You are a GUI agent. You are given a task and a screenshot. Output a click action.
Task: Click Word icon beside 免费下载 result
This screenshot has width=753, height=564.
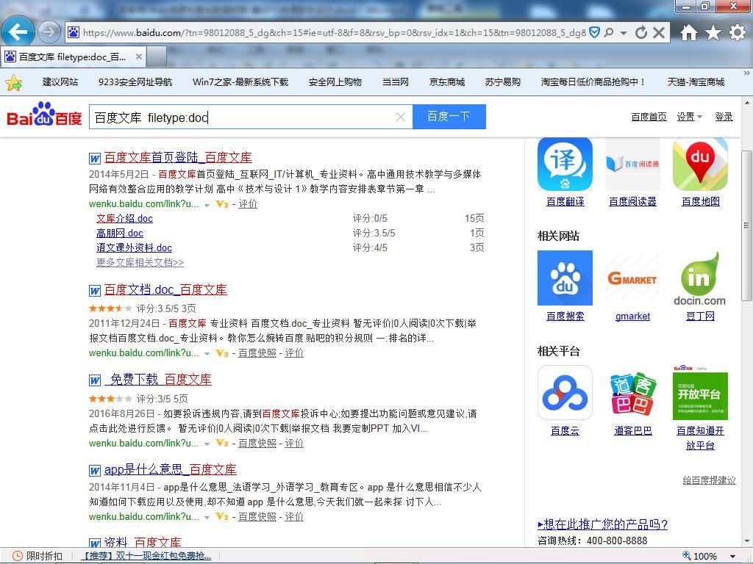95,381
